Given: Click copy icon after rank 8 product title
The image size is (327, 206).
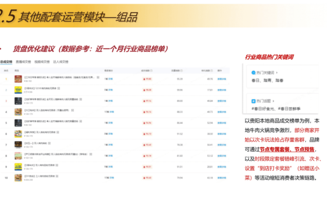Looking at the screenshot, I should [91, 154].
